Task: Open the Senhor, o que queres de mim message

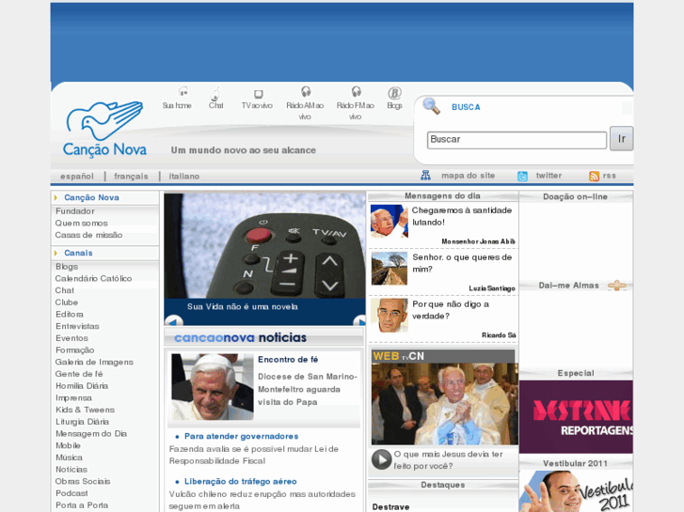Action: [x=462, y=263]
